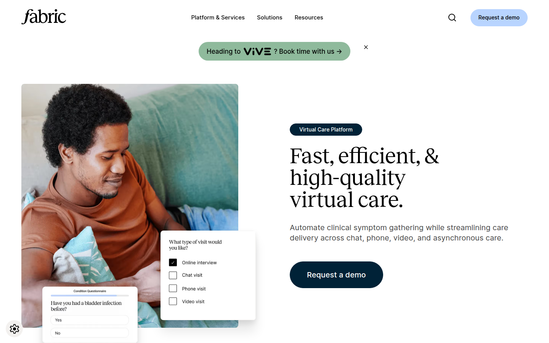Open cookie settings gear icon

(x=14, y=329)
